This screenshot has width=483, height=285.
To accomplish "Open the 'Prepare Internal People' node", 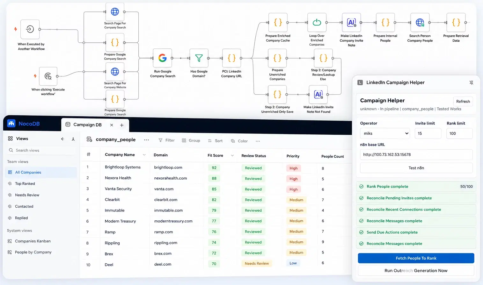I will (x=385, y=22).
